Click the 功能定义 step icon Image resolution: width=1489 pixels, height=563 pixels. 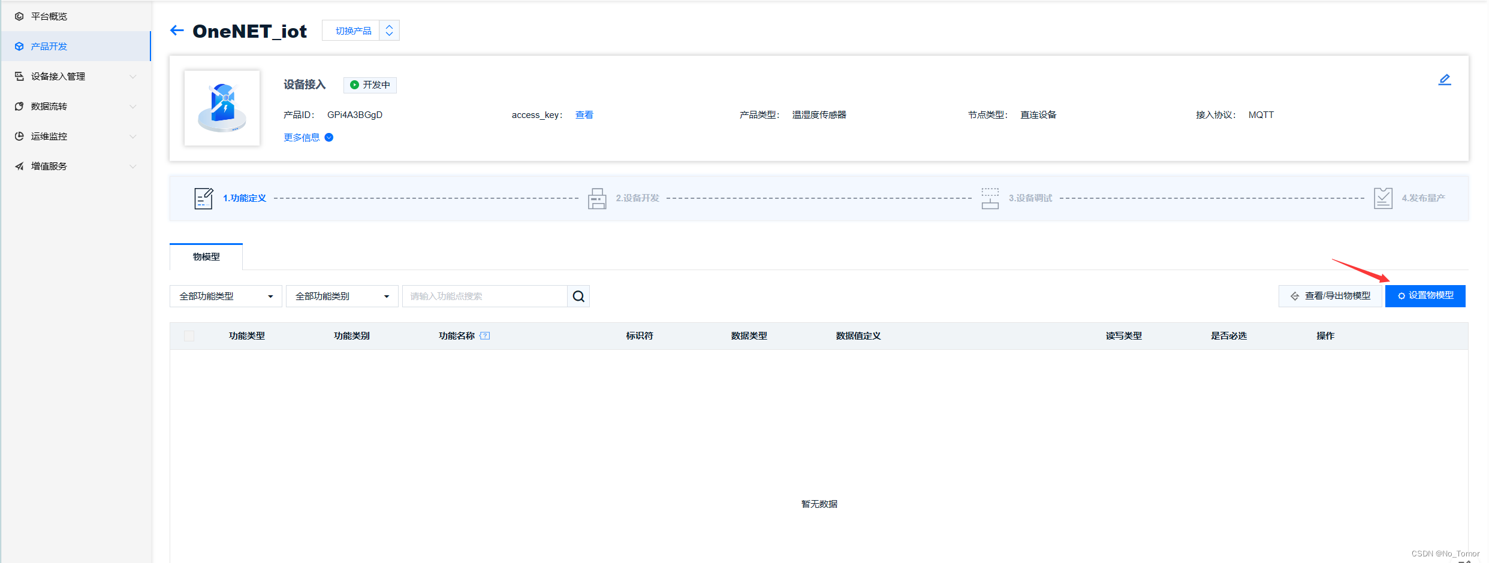pyautogui.click(x=204, y=198)
